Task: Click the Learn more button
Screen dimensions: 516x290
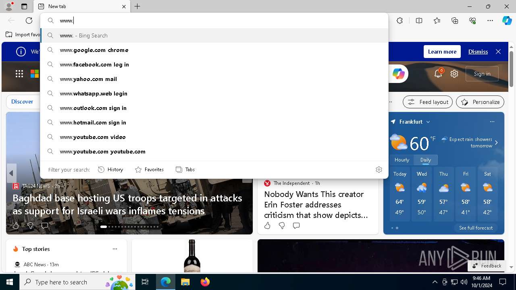Action: click(442, 52)
